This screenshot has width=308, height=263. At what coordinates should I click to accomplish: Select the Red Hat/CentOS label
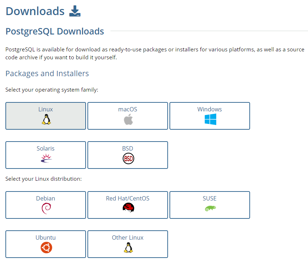pyautogui.click(x=128, y=198)
